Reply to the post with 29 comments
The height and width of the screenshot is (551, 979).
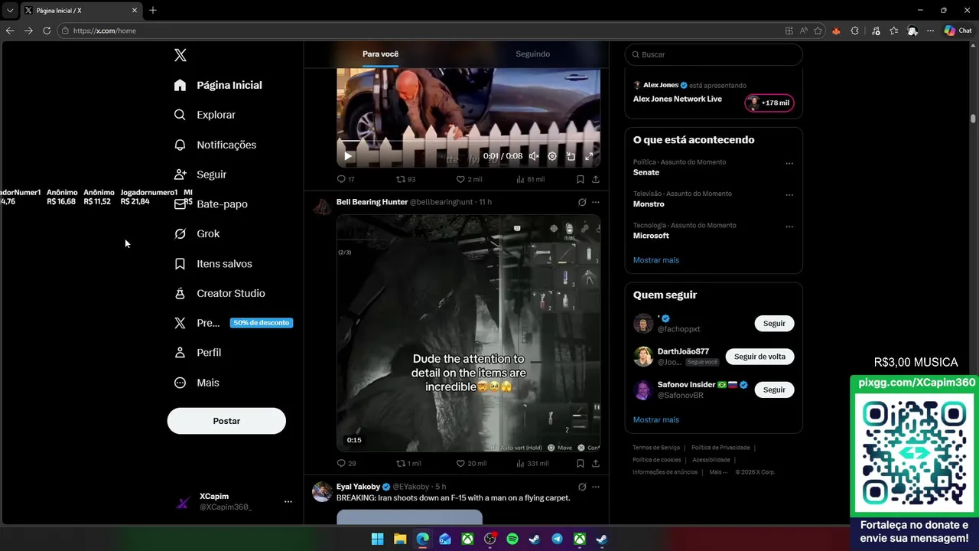[x=346, y=463]
